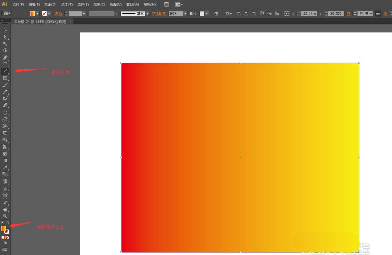This screenshot has width=392, height=255.
Task: Open the 基本 brush definition dropdown
Action: pos(147,14)
